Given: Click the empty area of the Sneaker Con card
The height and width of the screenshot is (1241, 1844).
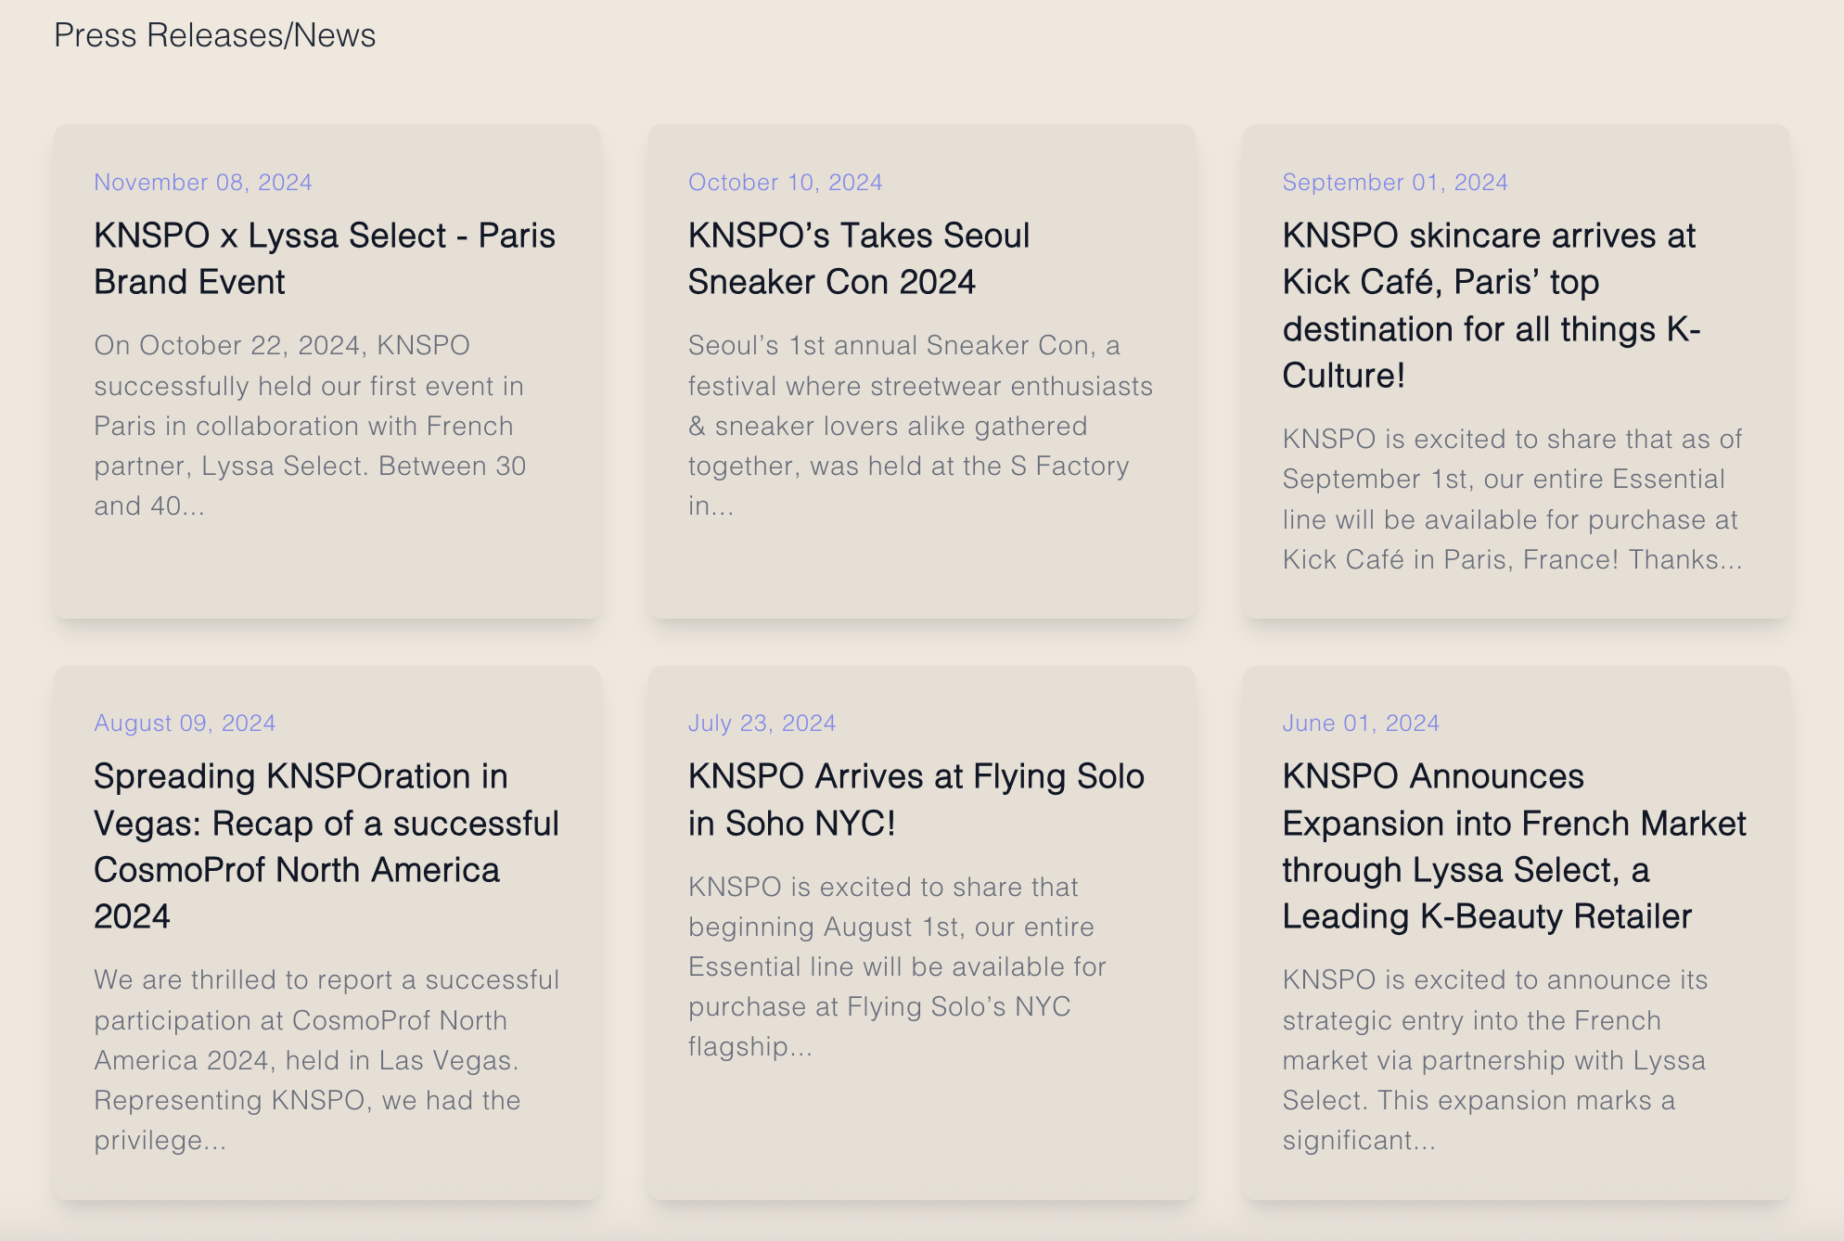Looking at the screenshot, I should (x=921, y=570).
